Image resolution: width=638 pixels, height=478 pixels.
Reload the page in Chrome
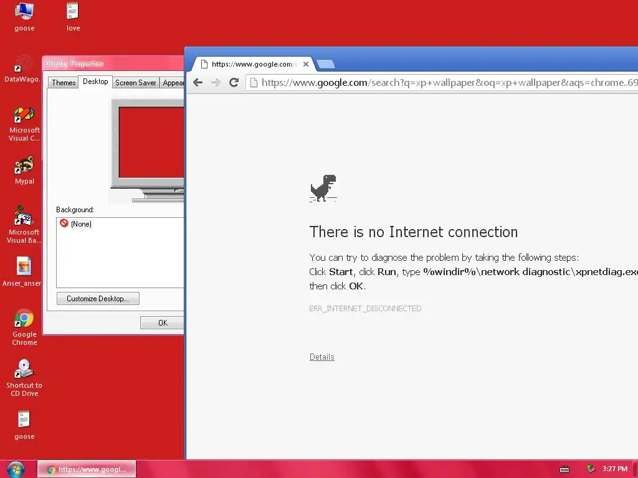(x=234, y=83)
